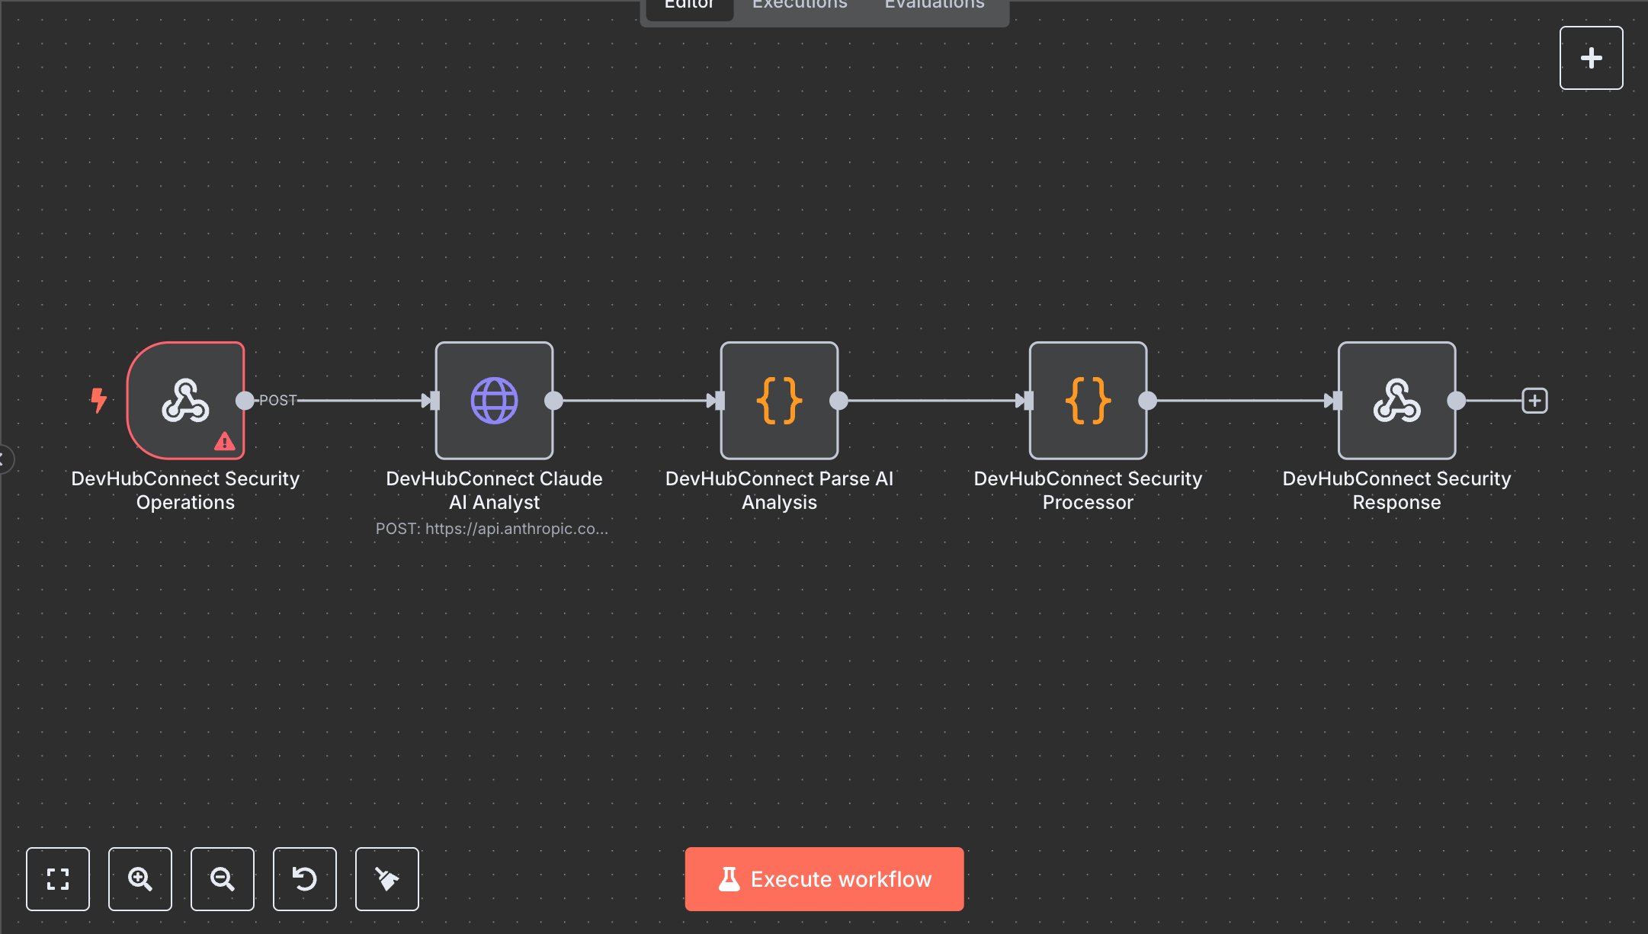
Task: Open the node creator with the top-right plus
Action: tap(1592, 57)
